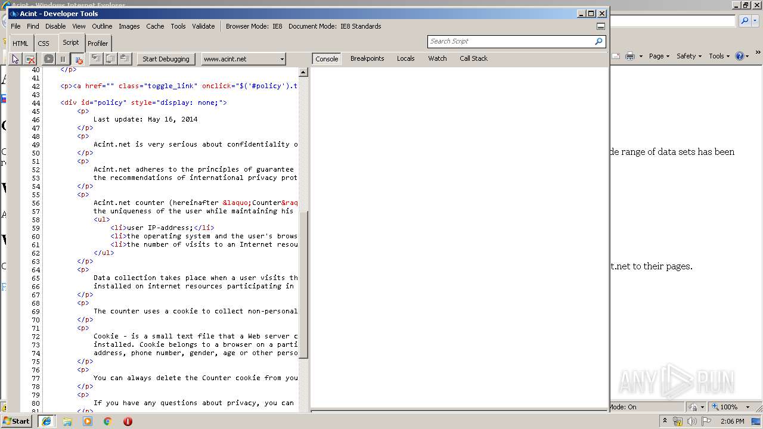Viewport: 763px width, 429px height.
Task: Select the Script tab
Action: (71, 42)
